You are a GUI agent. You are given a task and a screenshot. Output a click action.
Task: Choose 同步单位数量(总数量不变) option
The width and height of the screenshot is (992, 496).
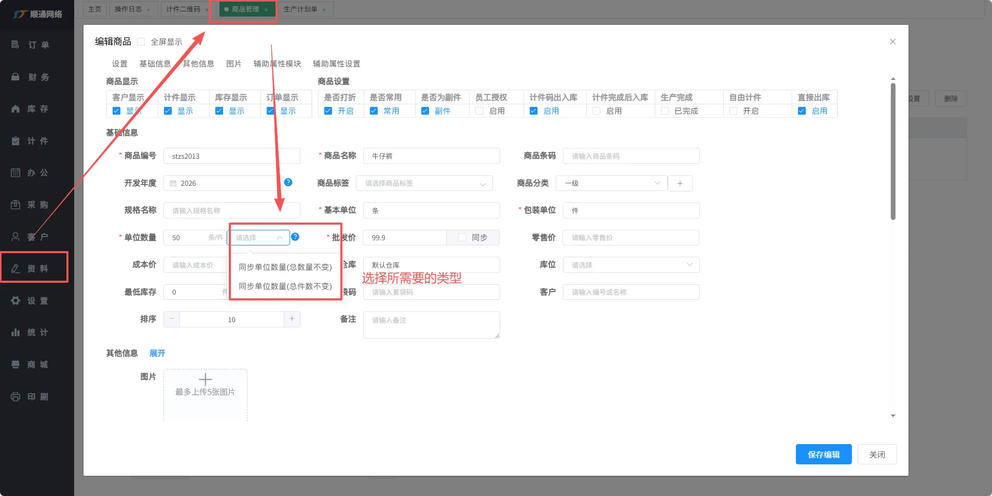pos(285,267)
